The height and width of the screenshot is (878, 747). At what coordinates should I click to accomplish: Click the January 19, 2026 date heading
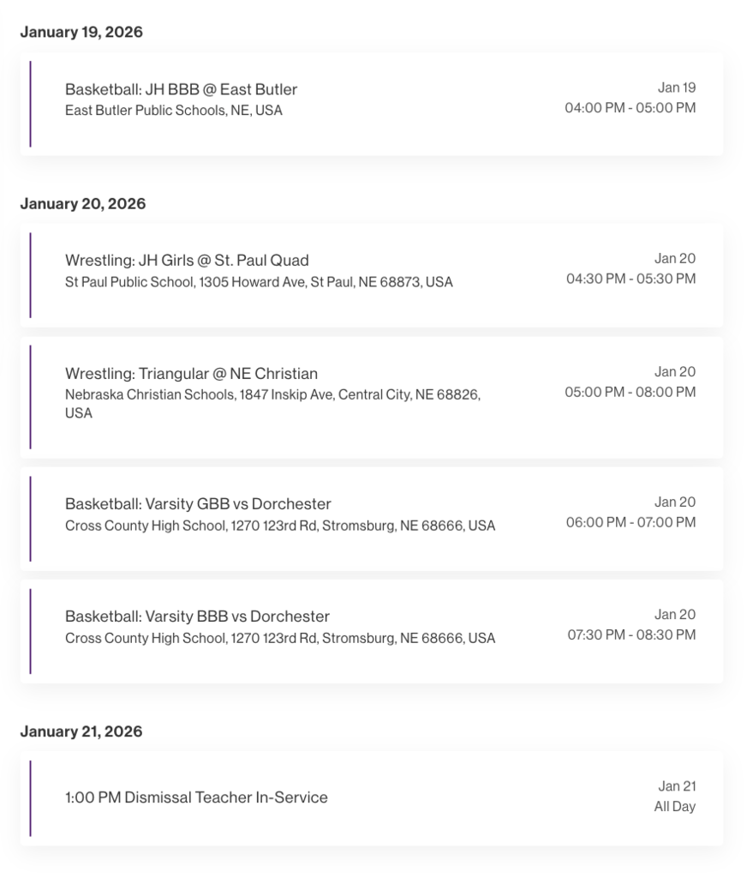pyautogui.click(x=81, y=33)
